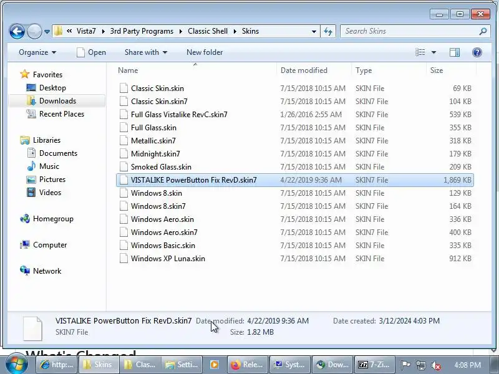Create a New folder

205,52
